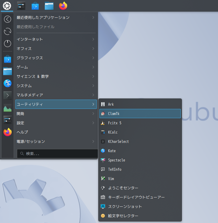Click the keyboard layout viewer icon
Screen dimensions: 218x223
click(103, 197)
